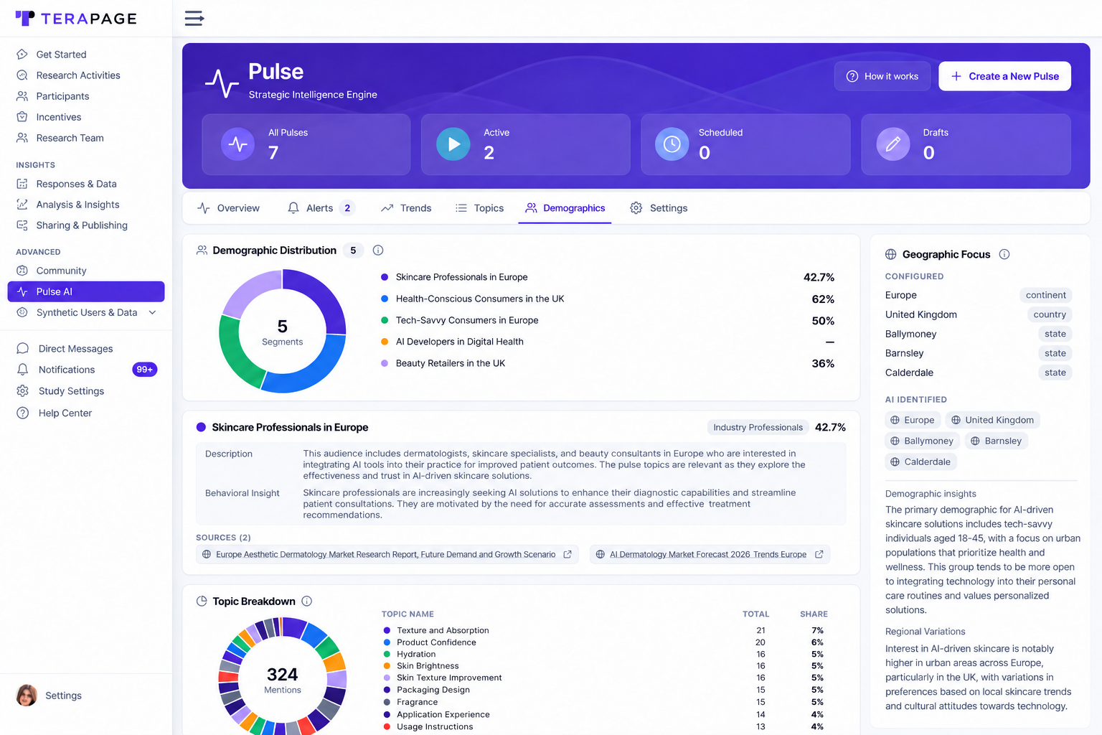
Task: Click the Help Center question mark icon
Action: pyautogui.click(x=23, y=413)
